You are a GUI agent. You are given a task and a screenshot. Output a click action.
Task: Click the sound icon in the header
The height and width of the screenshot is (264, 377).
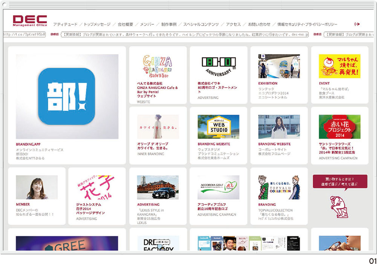357,24
